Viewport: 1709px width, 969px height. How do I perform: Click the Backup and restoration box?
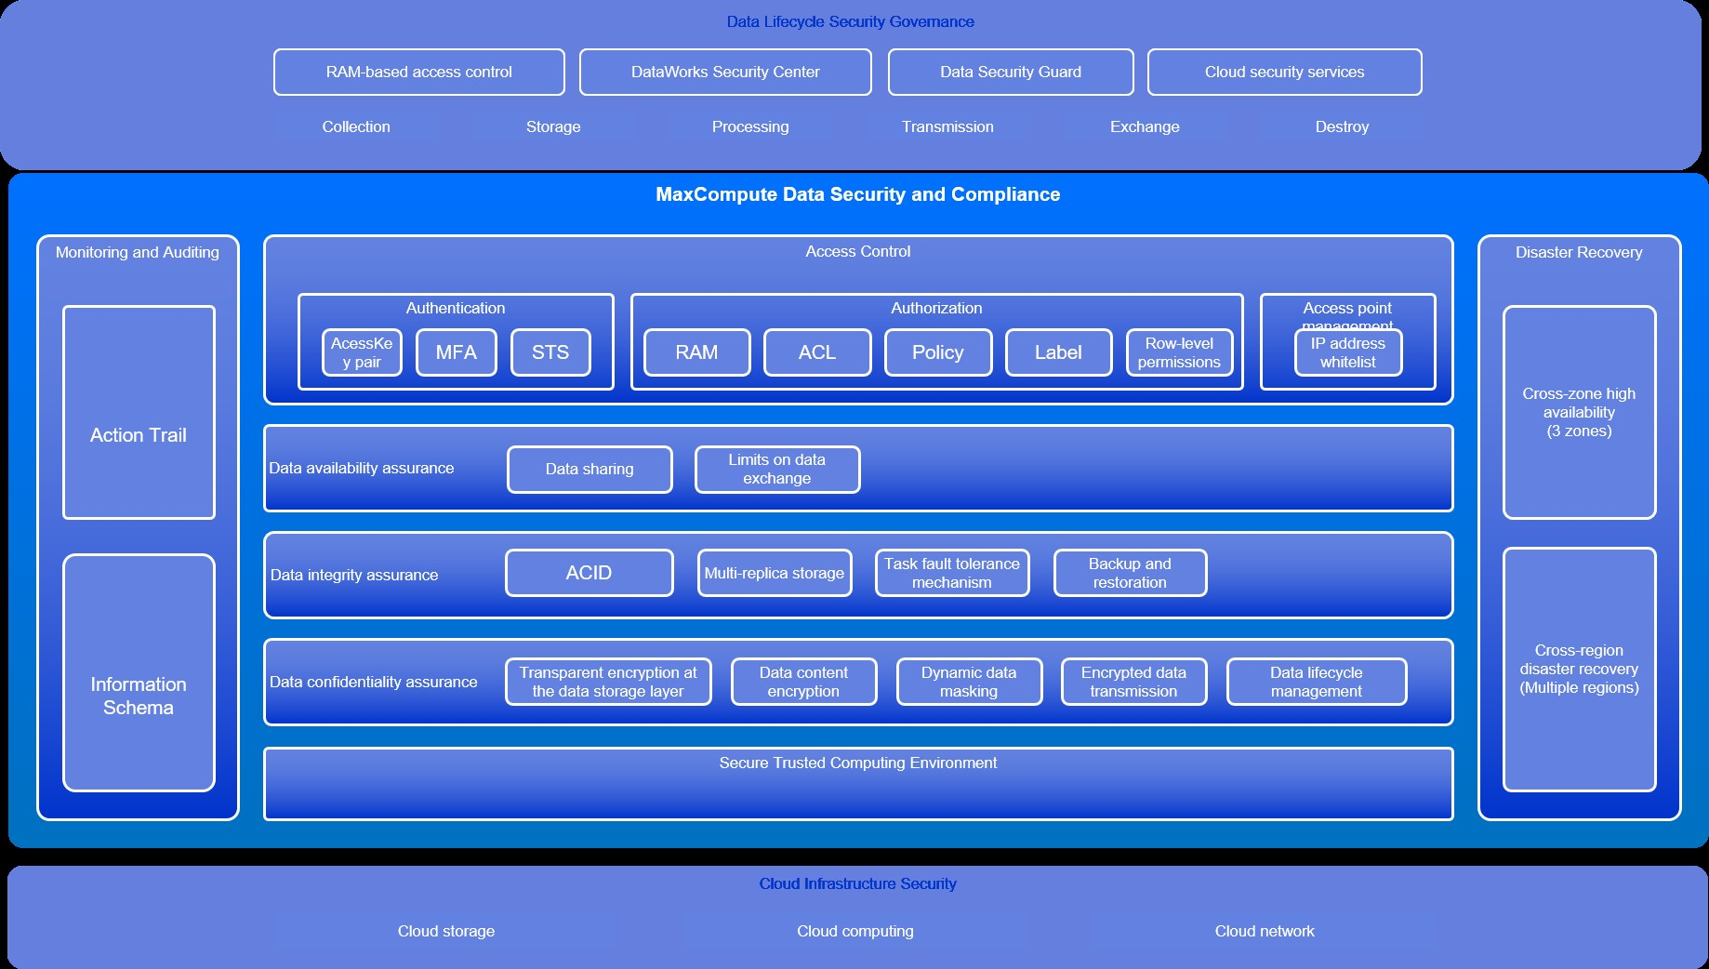[x=1130, y=573]
